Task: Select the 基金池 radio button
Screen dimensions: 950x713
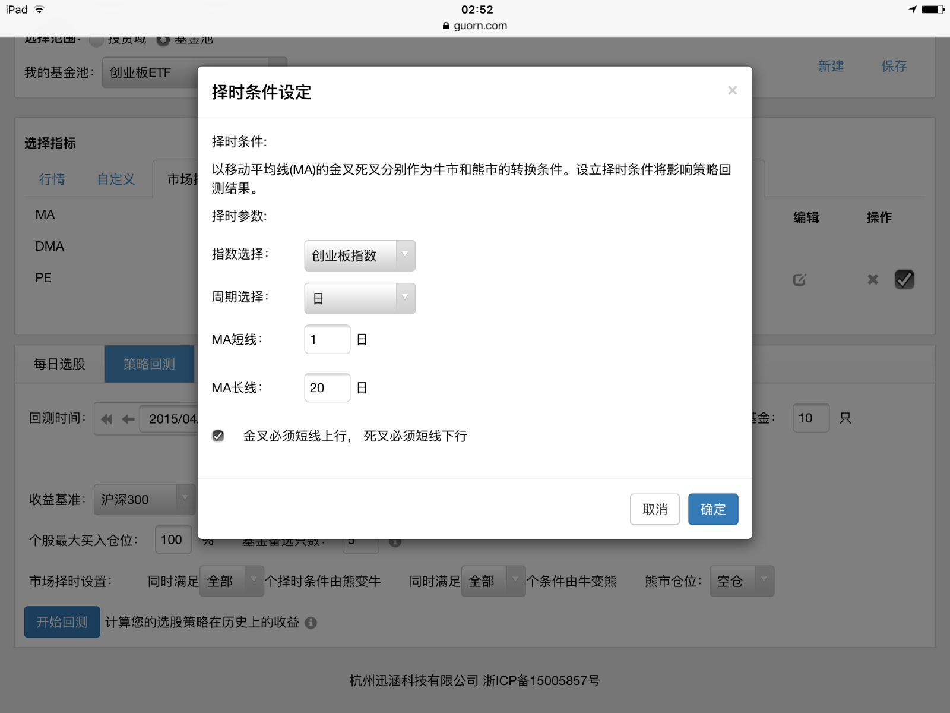Action: [163, 40]
